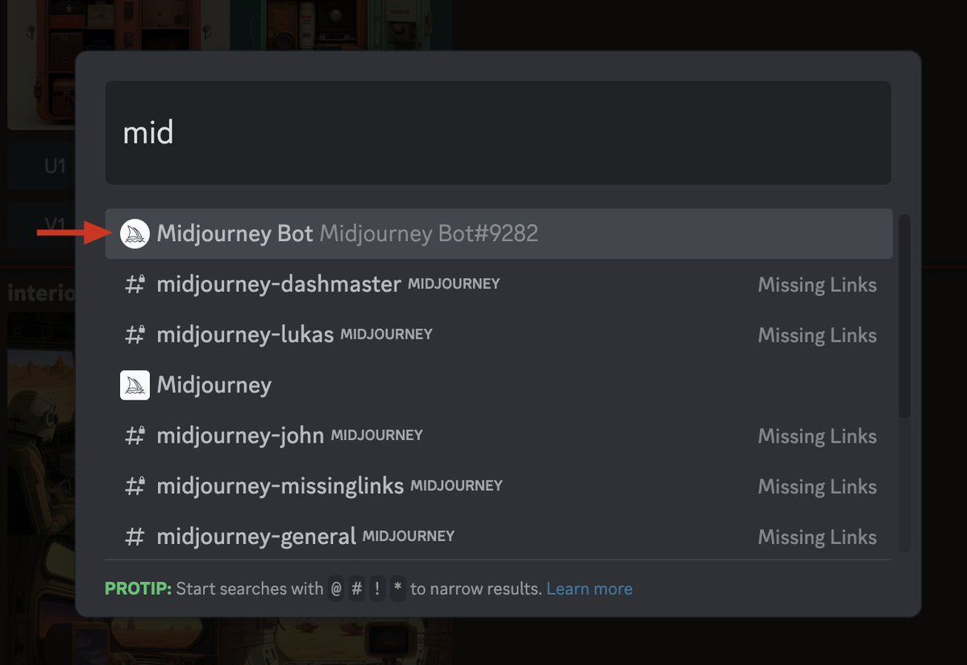Open the Learn more link
This screenshot has height=665, width=967.
(589, 589)
